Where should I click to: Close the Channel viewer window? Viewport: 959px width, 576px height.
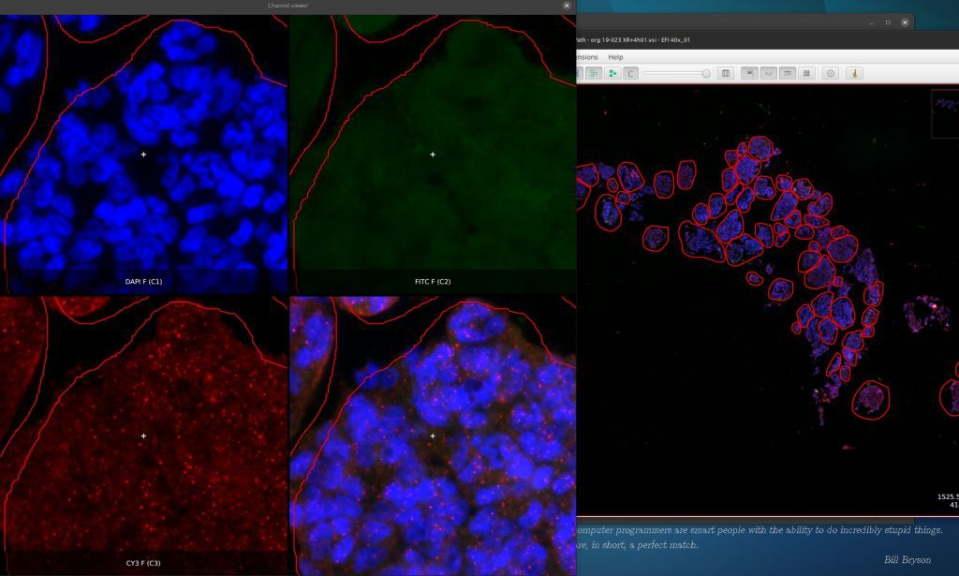pos(567,6)
